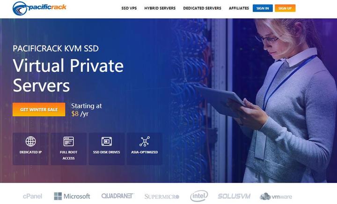The image size is (337, 204).
Task: Click the Full Root Access window icon
Action: (x=68, y=141)
